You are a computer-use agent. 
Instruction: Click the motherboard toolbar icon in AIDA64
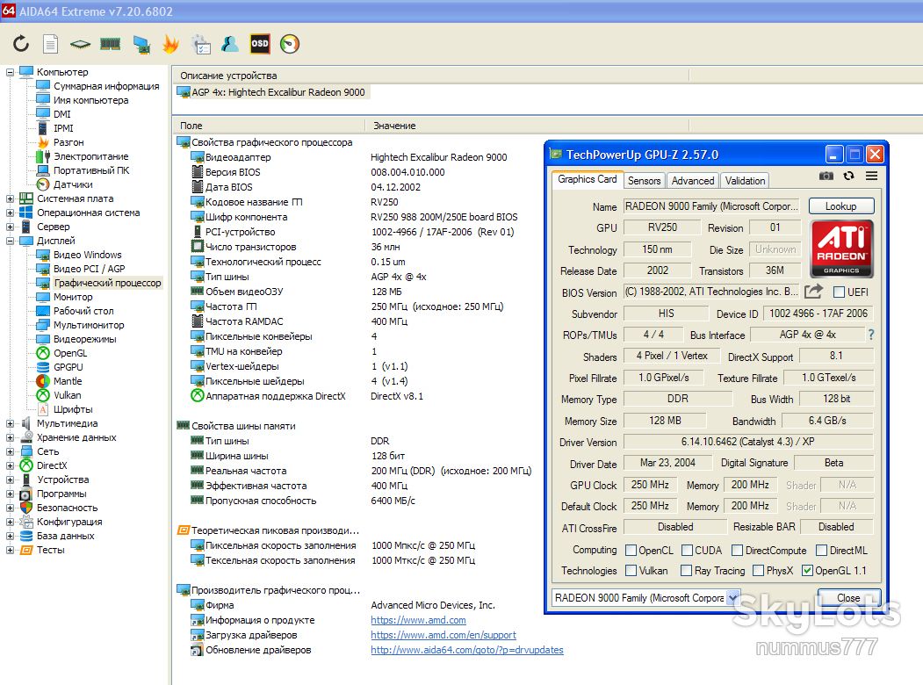point(80,44)
